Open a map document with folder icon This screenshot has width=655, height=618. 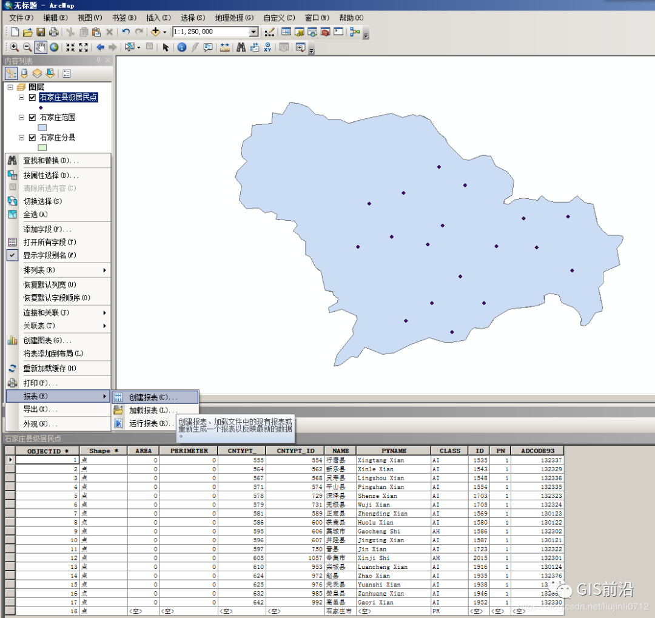pyautogui.click(x=27, y=32)
